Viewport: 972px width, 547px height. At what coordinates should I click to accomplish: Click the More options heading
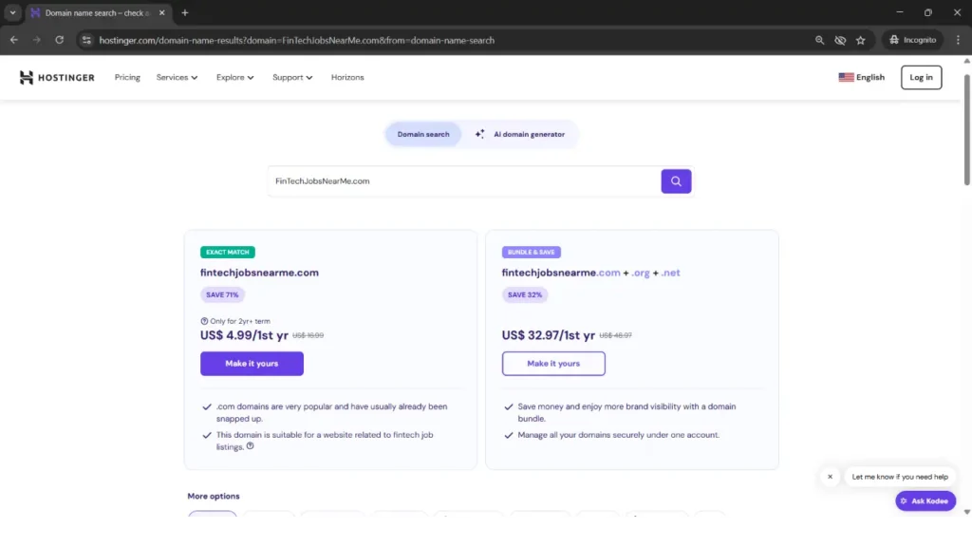214,496
